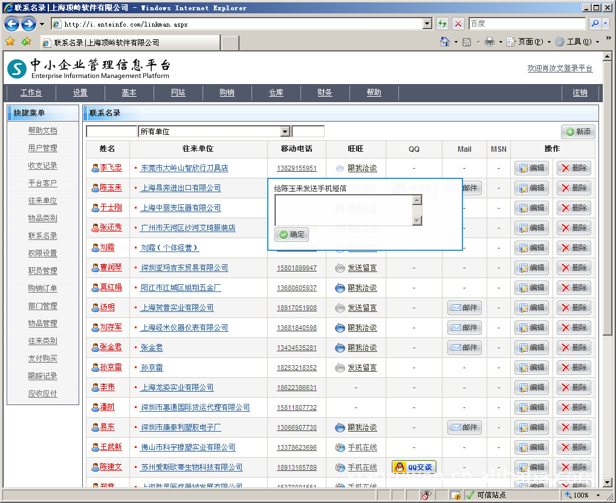Click the IE home icon in command bar
The image size is (616, 503).
pos(445,42)
